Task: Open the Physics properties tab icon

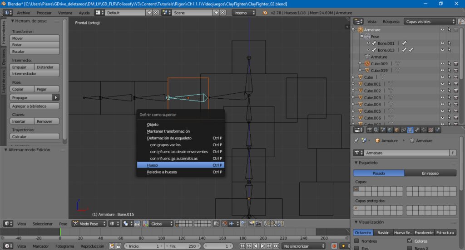Action: 437,130
